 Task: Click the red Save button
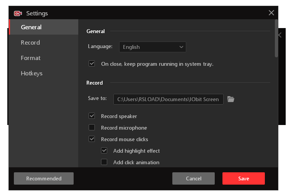point(243,178)
